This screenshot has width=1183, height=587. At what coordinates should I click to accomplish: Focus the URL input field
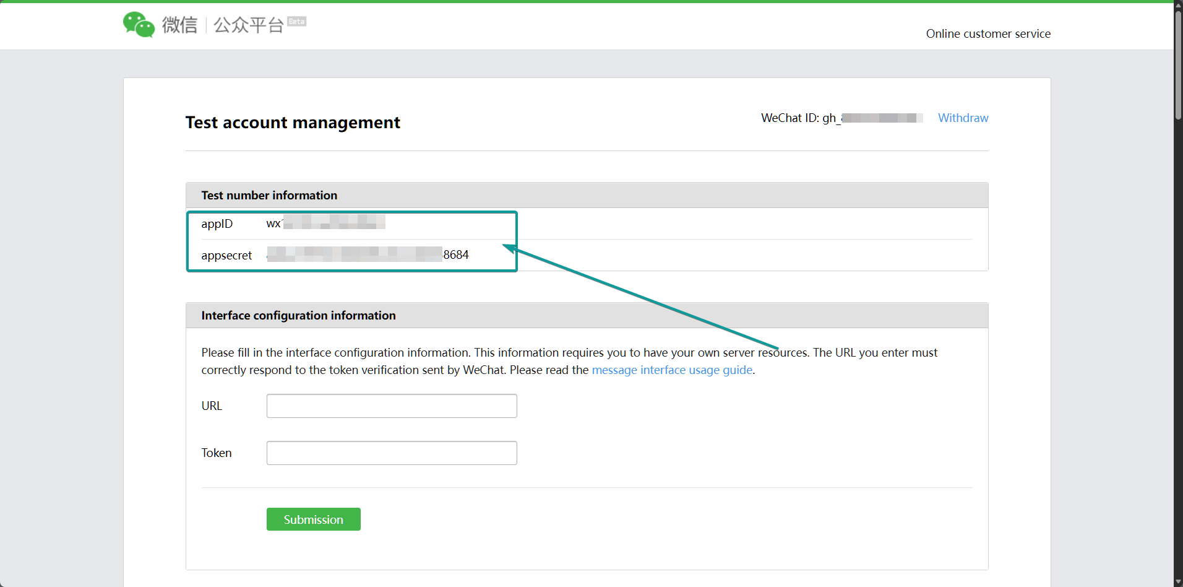click(392, 406)
